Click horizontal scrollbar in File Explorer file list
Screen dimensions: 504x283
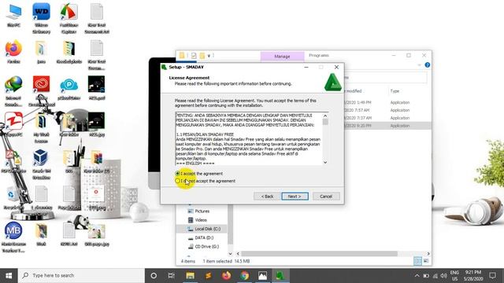pos(319,254)
